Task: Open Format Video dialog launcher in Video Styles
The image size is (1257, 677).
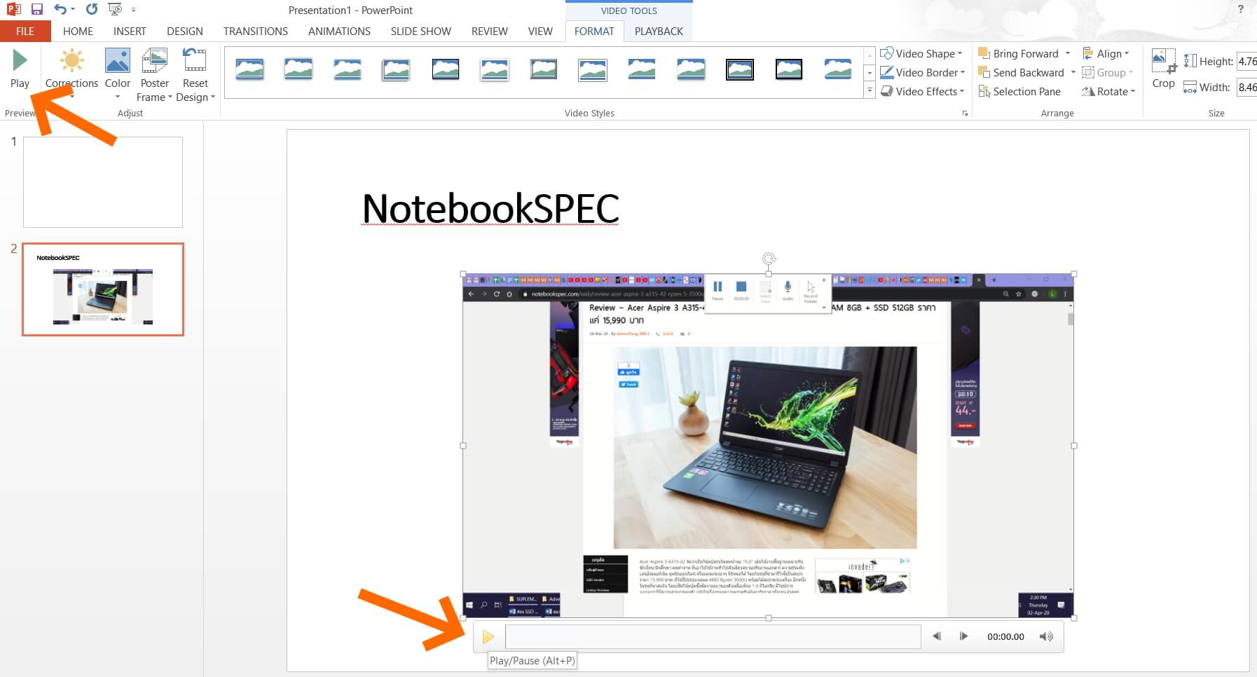Action: 965,113
